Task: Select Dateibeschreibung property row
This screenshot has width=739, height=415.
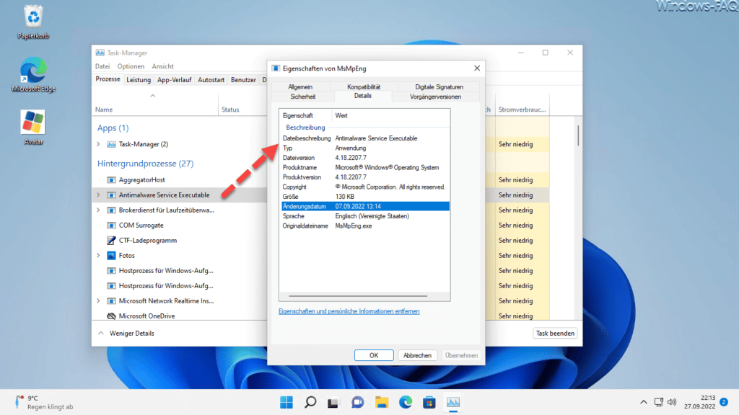Action: [365, 138]
